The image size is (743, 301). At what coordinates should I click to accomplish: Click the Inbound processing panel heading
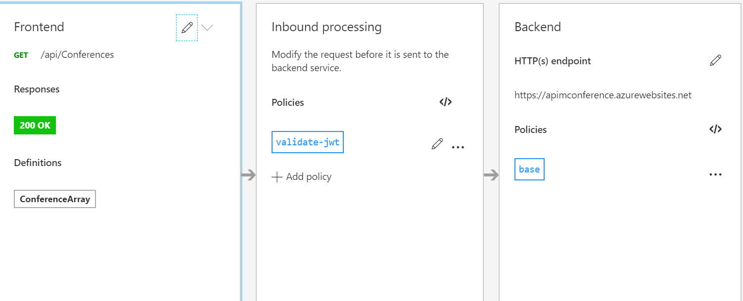click(x=326, y=27)
